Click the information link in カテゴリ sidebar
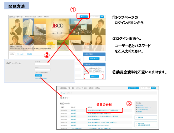 click(x=140, y=105)
